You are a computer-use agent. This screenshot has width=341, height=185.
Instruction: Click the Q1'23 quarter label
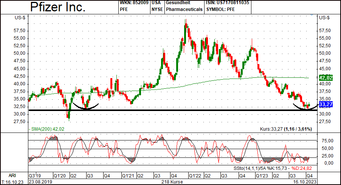coord(262,176)
